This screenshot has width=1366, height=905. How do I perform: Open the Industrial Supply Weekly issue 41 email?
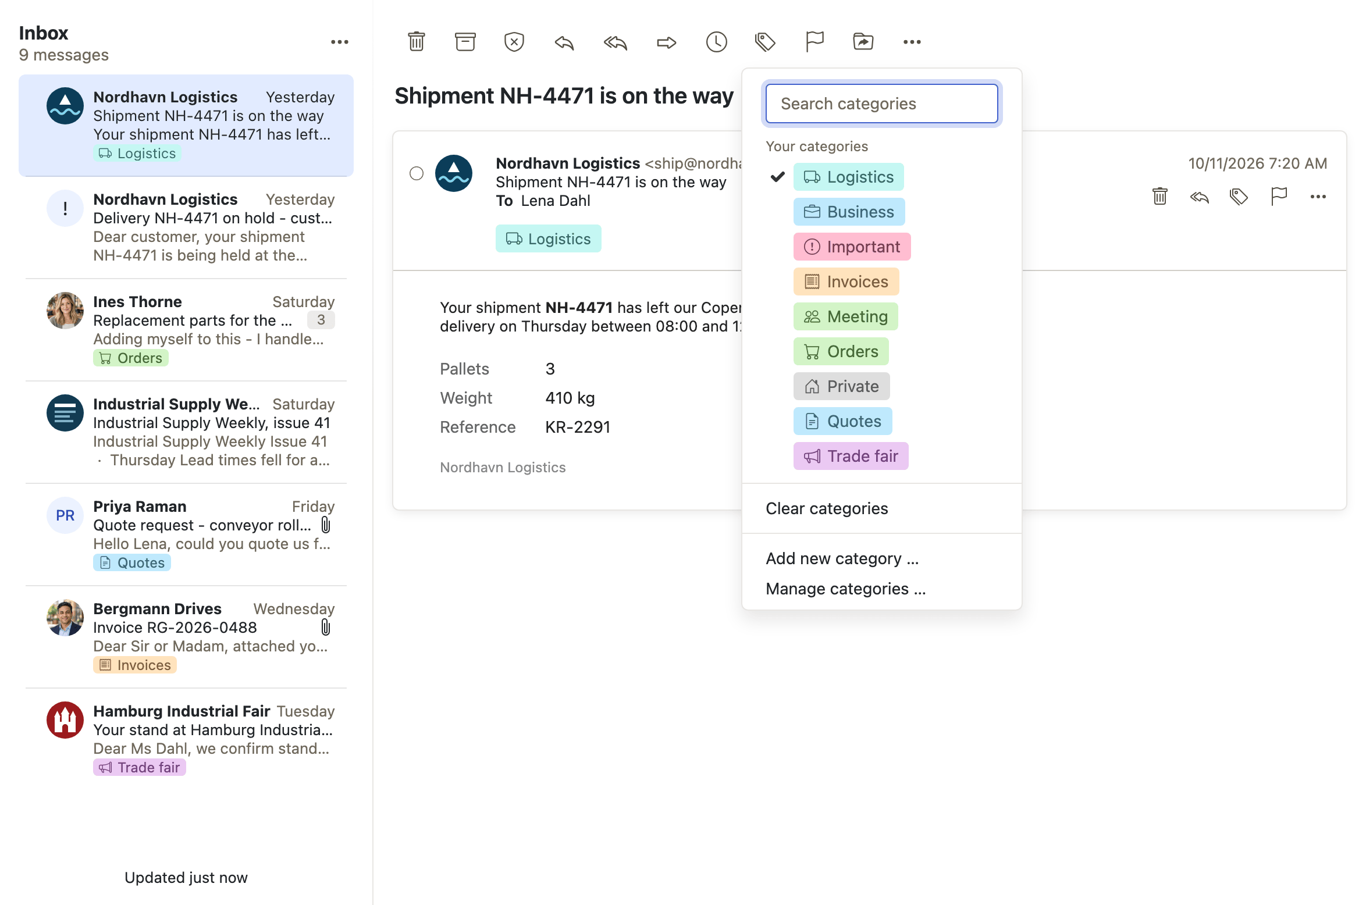point(186,432)
